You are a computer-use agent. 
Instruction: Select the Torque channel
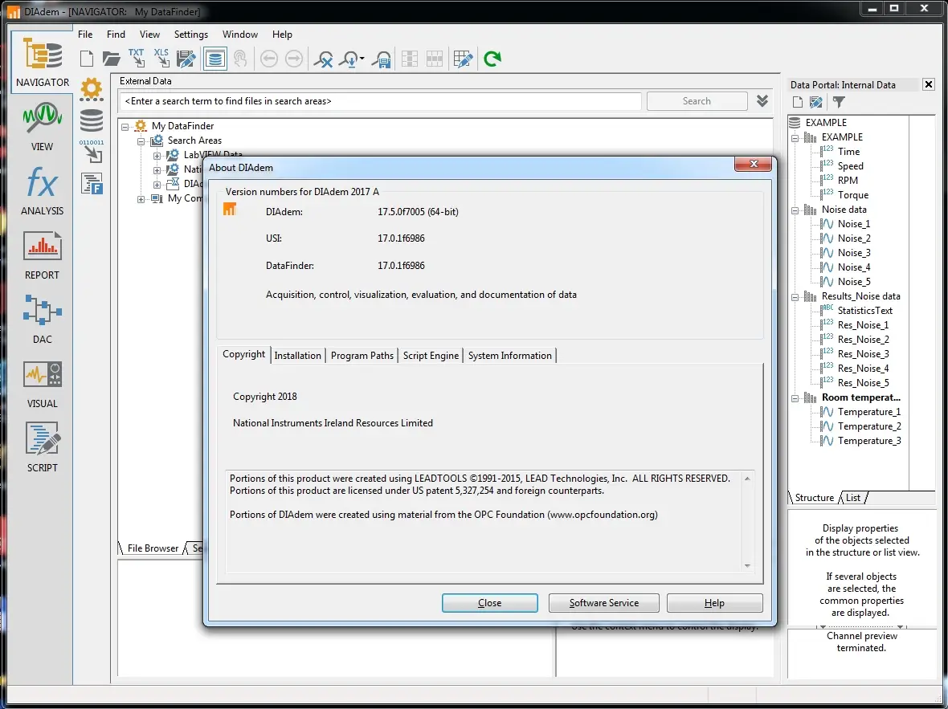tap(853, 194)
